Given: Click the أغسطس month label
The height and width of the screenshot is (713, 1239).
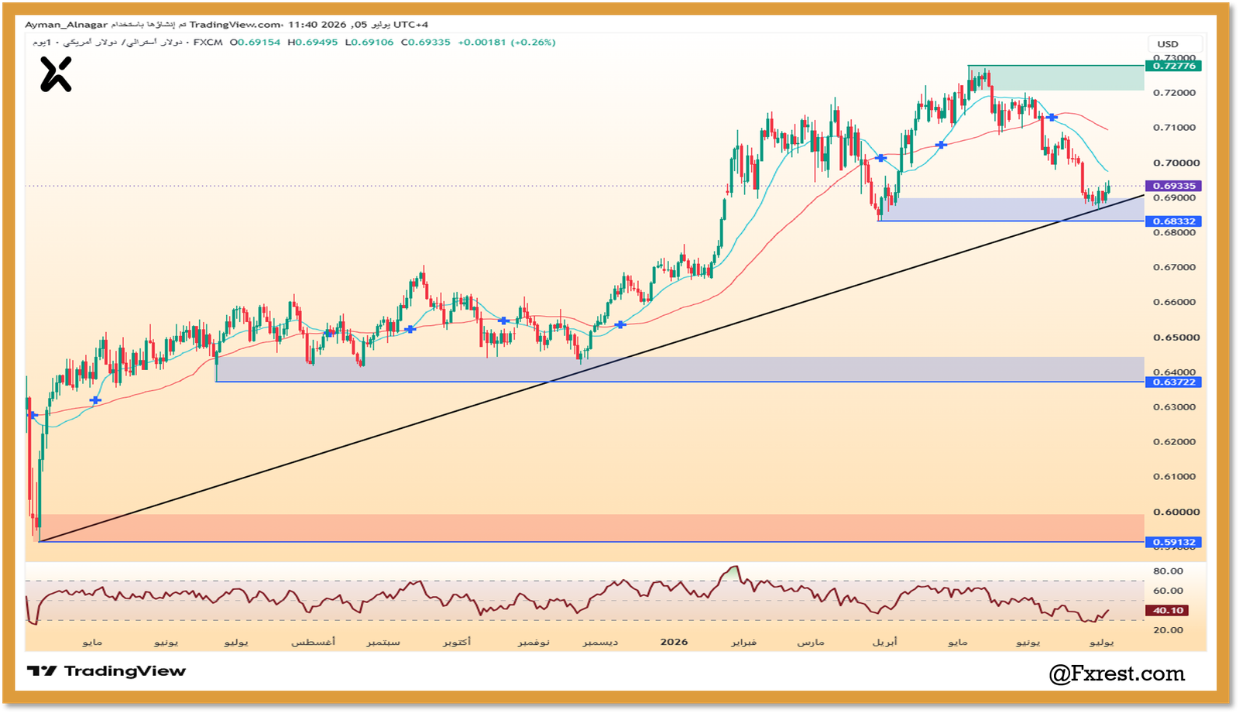Looking at the screenshot, I should [314, 643].
